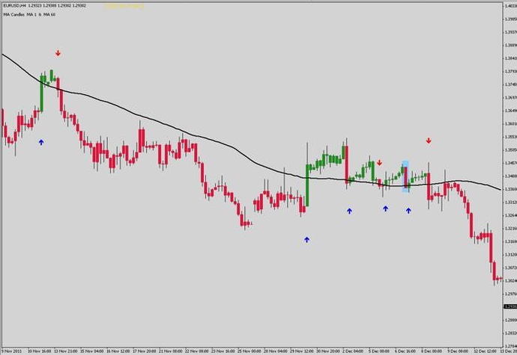
Task: Click the 16 Nov 12:00 time label
Action: (118, 351)
